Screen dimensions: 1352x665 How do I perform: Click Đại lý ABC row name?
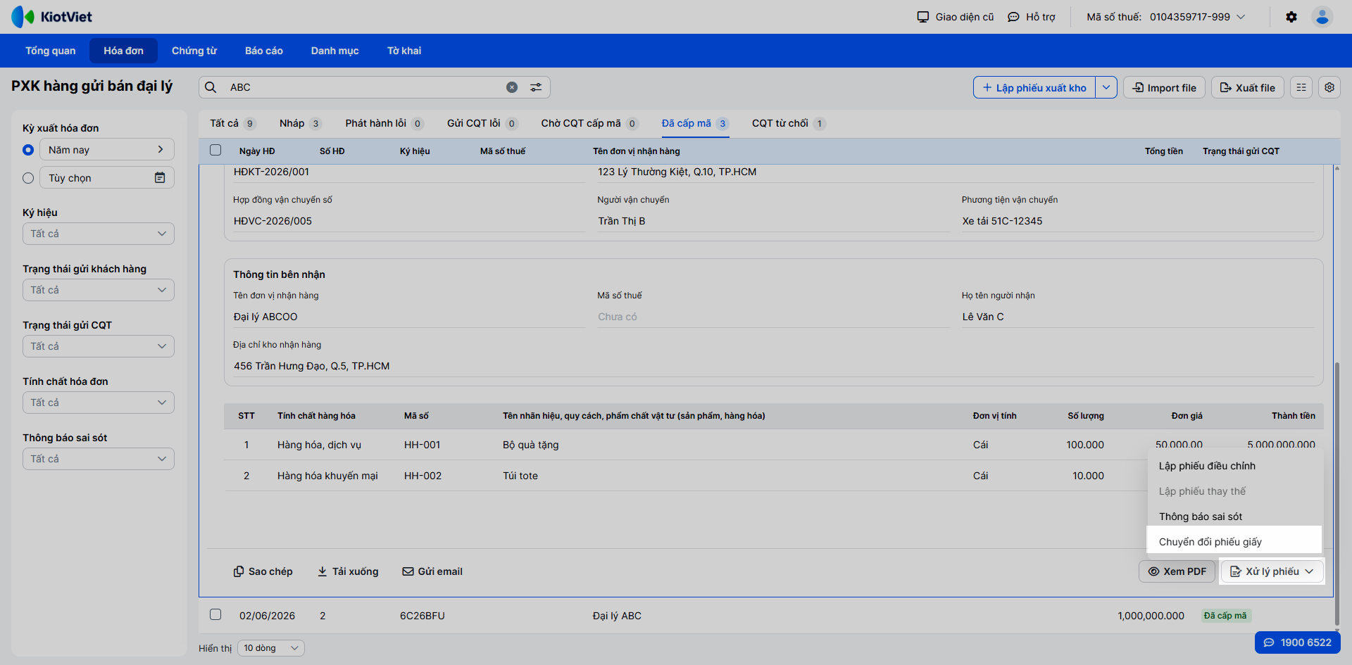[617, 616]
